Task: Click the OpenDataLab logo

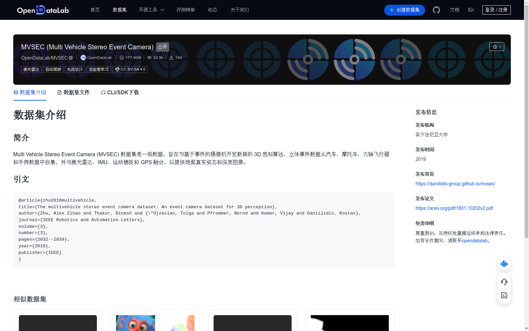Action: (43, 10)
